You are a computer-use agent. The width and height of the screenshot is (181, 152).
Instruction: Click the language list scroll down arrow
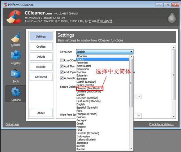(x=131, y=149)
